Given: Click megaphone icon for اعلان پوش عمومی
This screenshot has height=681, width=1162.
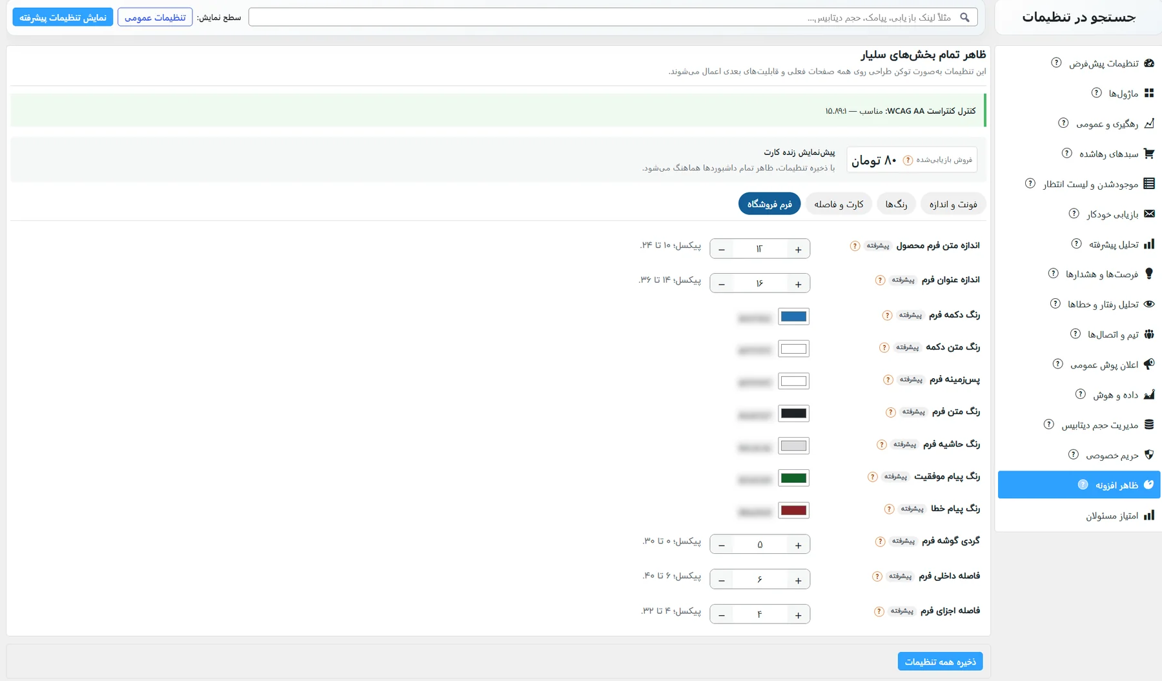Looking at the screenshot, I should [1149, 364].
